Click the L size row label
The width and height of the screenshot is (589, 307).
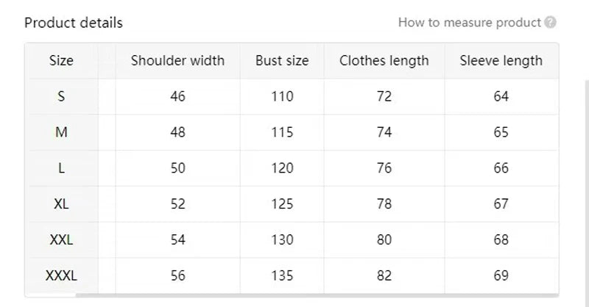[x=61, y=168]
